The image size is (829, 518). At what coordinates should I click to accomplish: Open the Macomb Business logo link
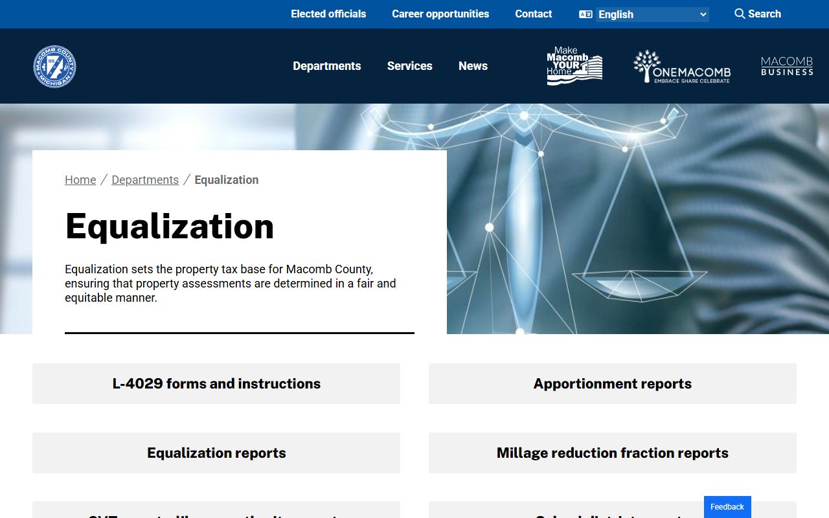click(787, 66)
